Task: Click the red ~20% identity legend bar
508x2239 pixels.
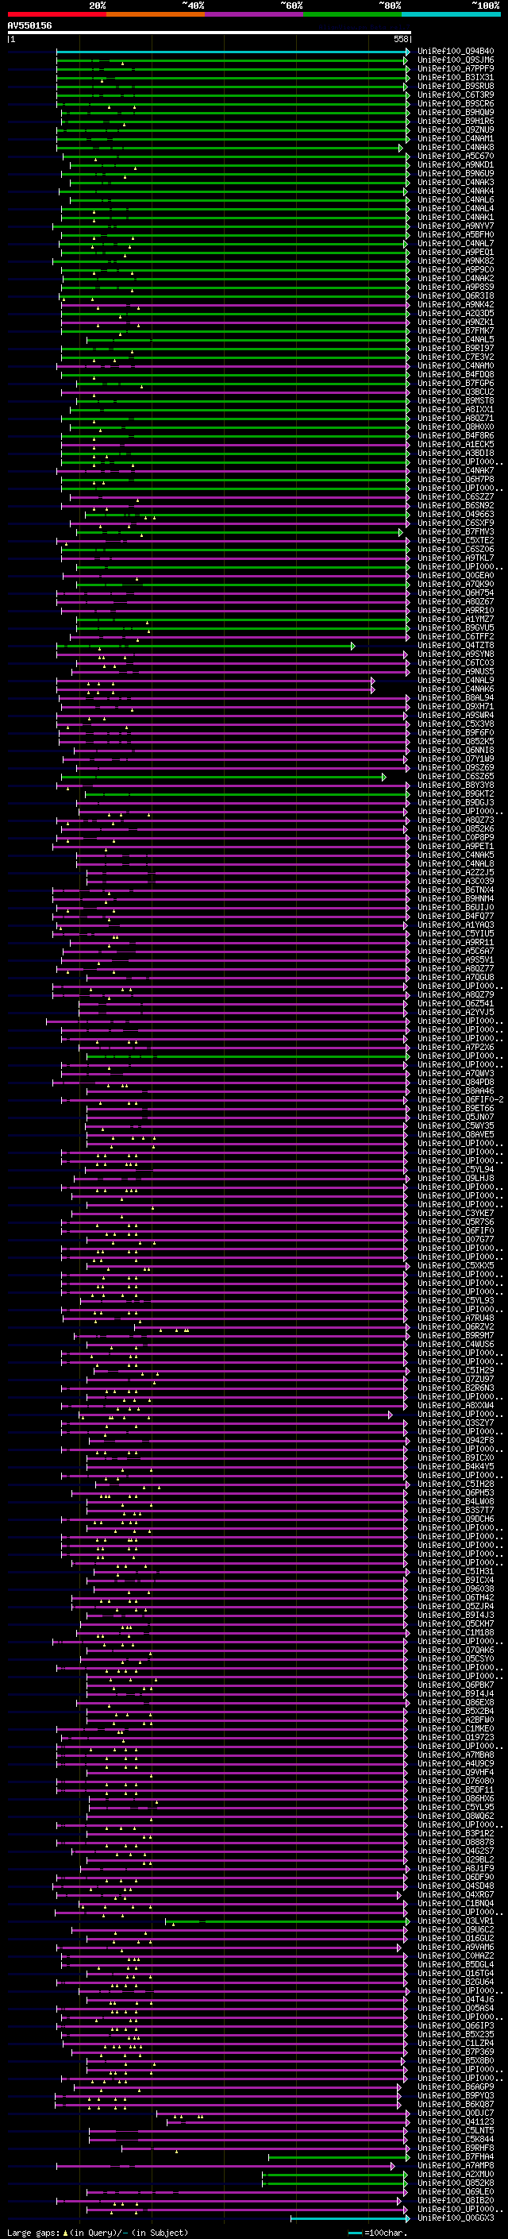Action: (56, 14)
